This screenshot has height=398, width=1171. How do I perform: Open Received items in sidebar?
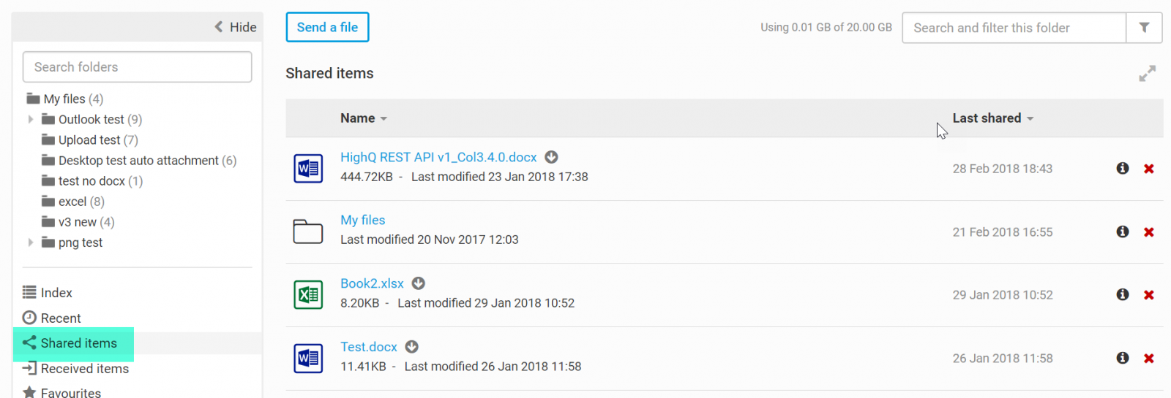[x=84, y=369]
